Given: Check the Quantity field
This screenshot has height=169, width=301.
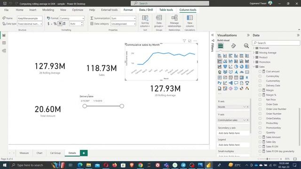Looking at the screenshot, I should (260, 132).
